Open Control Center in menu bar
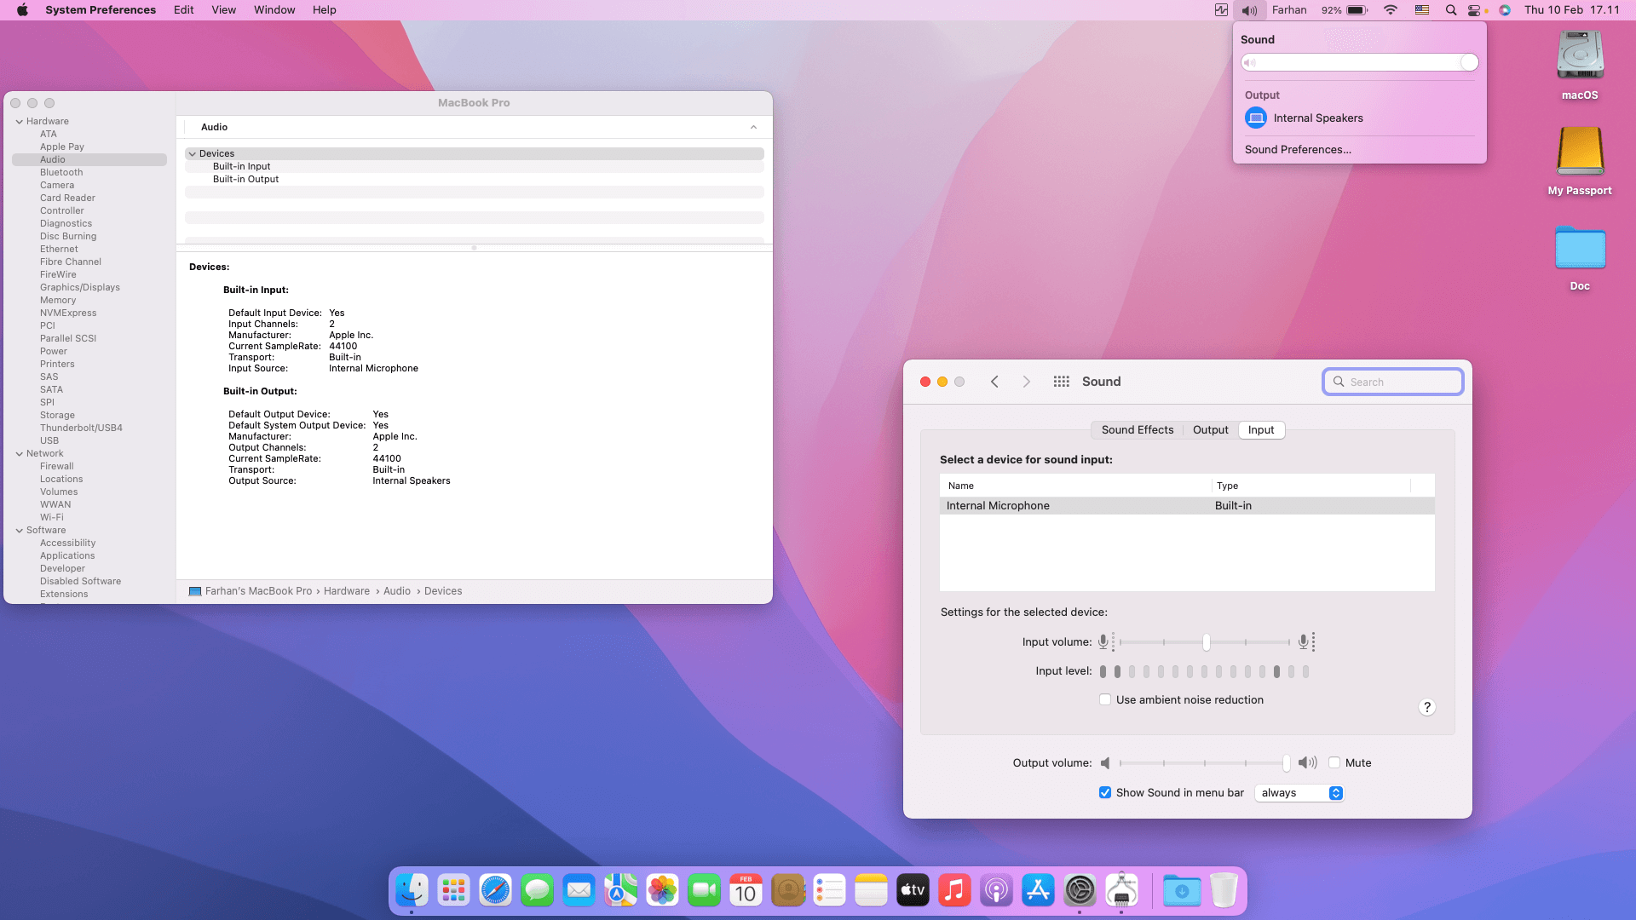The image size is (1636, 920). pyautogui.click(x=1475, y=10)
